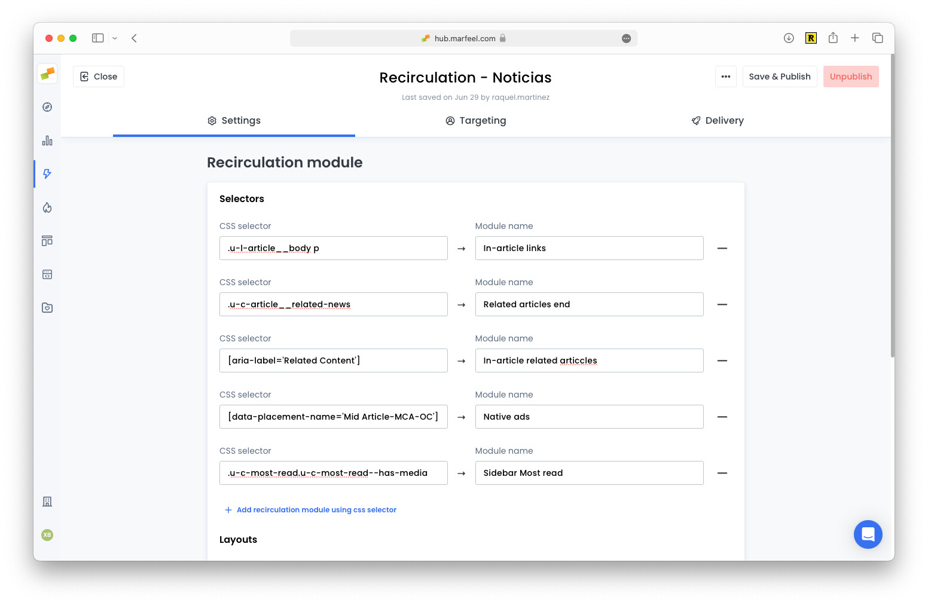The width and height of the screenshot is (928, 605).
Task: Switch to the Targeting tab
Action: pos(476,120)
